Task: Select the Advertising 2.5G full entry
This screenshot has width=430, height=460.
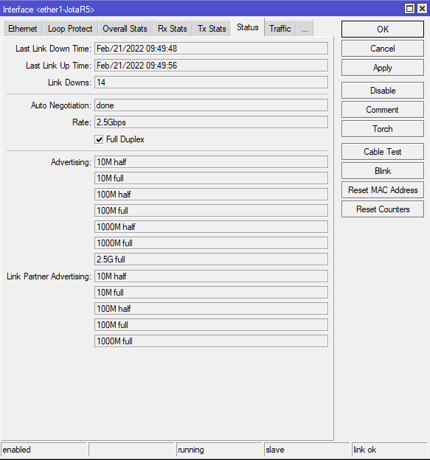Action: tap(211, 259)
